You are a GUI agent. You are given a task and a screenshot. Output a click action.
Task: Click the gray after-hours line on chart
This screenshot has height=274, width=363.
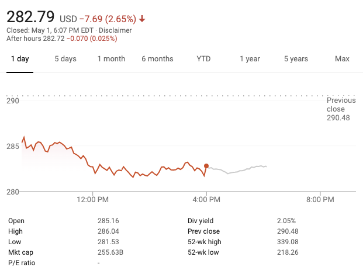(x=240, y=170)
